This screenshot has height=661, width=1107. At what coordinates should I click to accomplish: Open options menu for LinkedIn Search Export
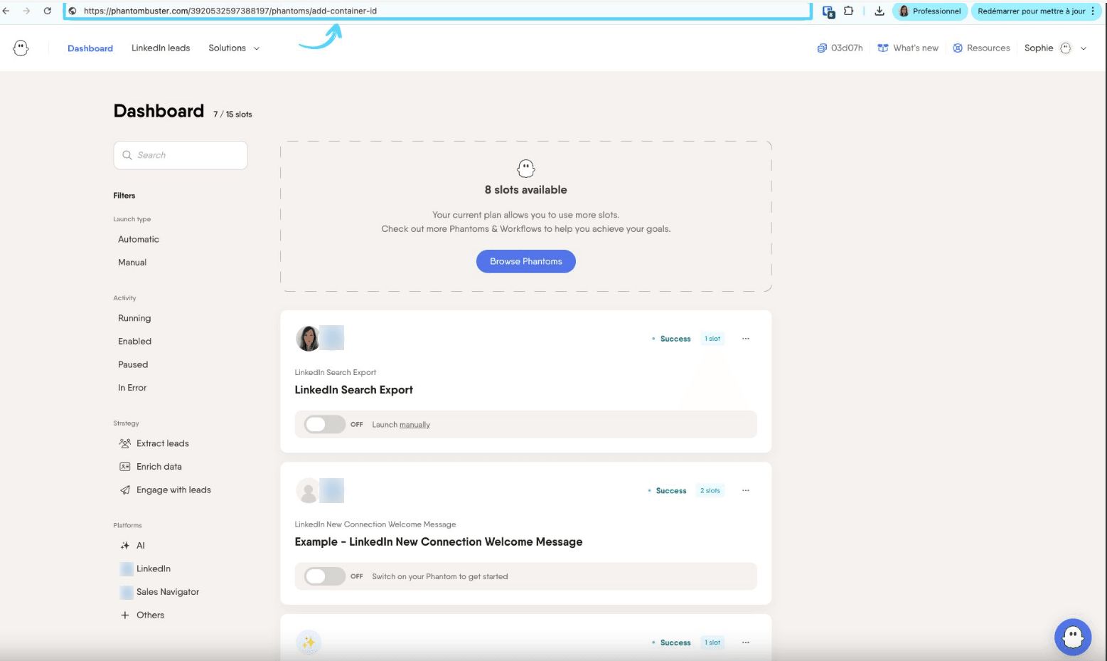[746, 339]
